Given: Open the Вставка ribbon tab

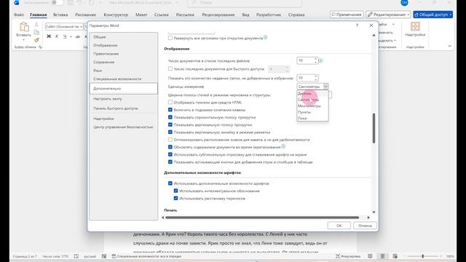Looking at the screenshot, I should [x=60, y=15].
